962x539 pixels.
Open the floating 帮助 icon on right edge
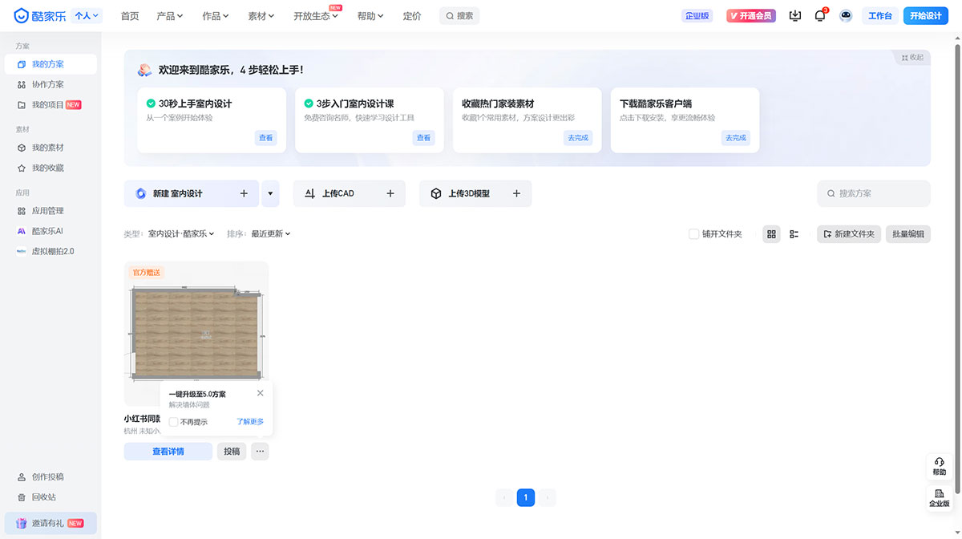(x=938, y=466)
